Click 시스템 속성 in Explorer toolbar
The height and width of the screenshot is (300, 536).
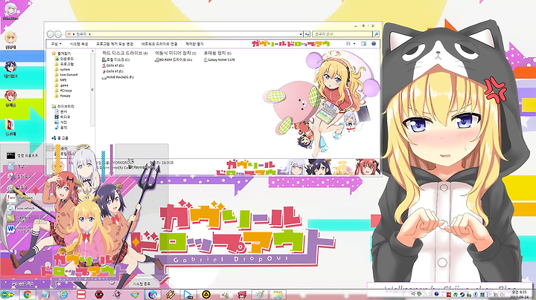coord(79,44)
